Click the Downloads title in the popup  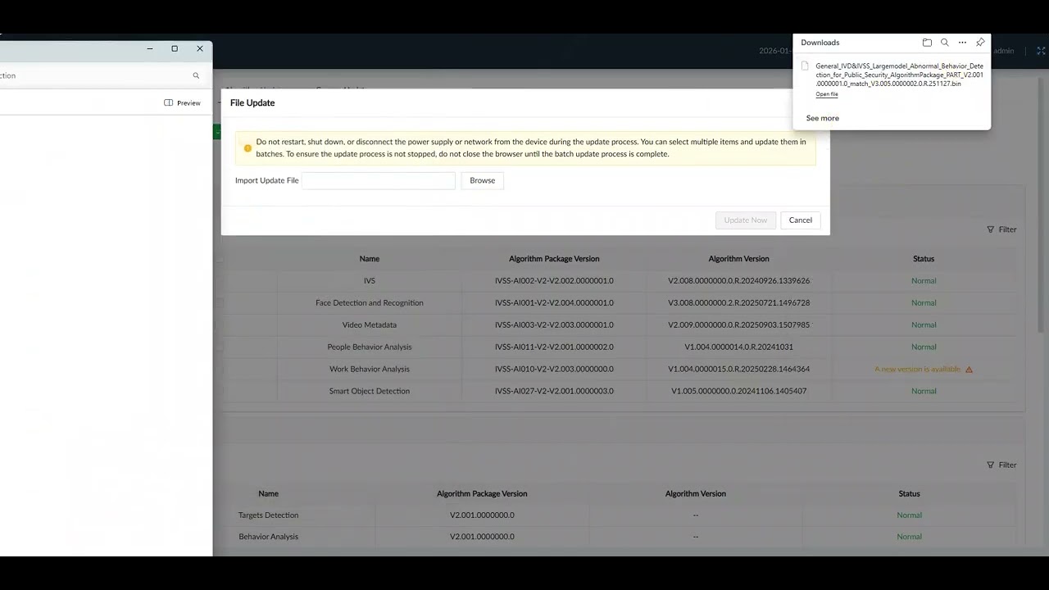click(x=820, y=43)
